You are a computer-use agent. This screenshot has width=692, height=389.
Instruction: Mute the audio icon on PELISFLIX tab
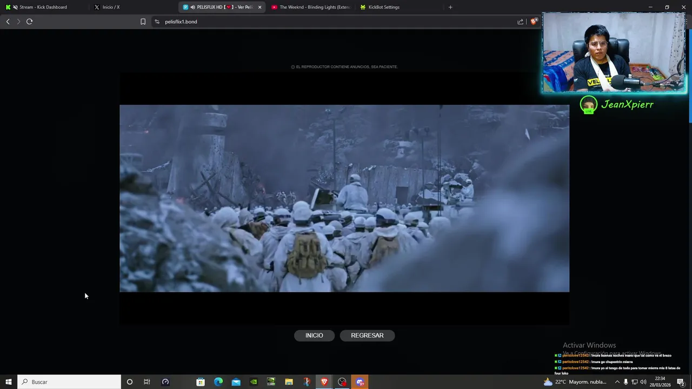pos(193,7)
